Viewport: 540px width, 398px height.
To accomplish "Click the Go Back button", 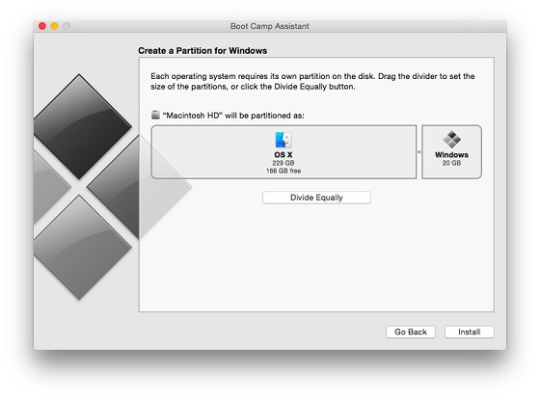I will 411,332.
